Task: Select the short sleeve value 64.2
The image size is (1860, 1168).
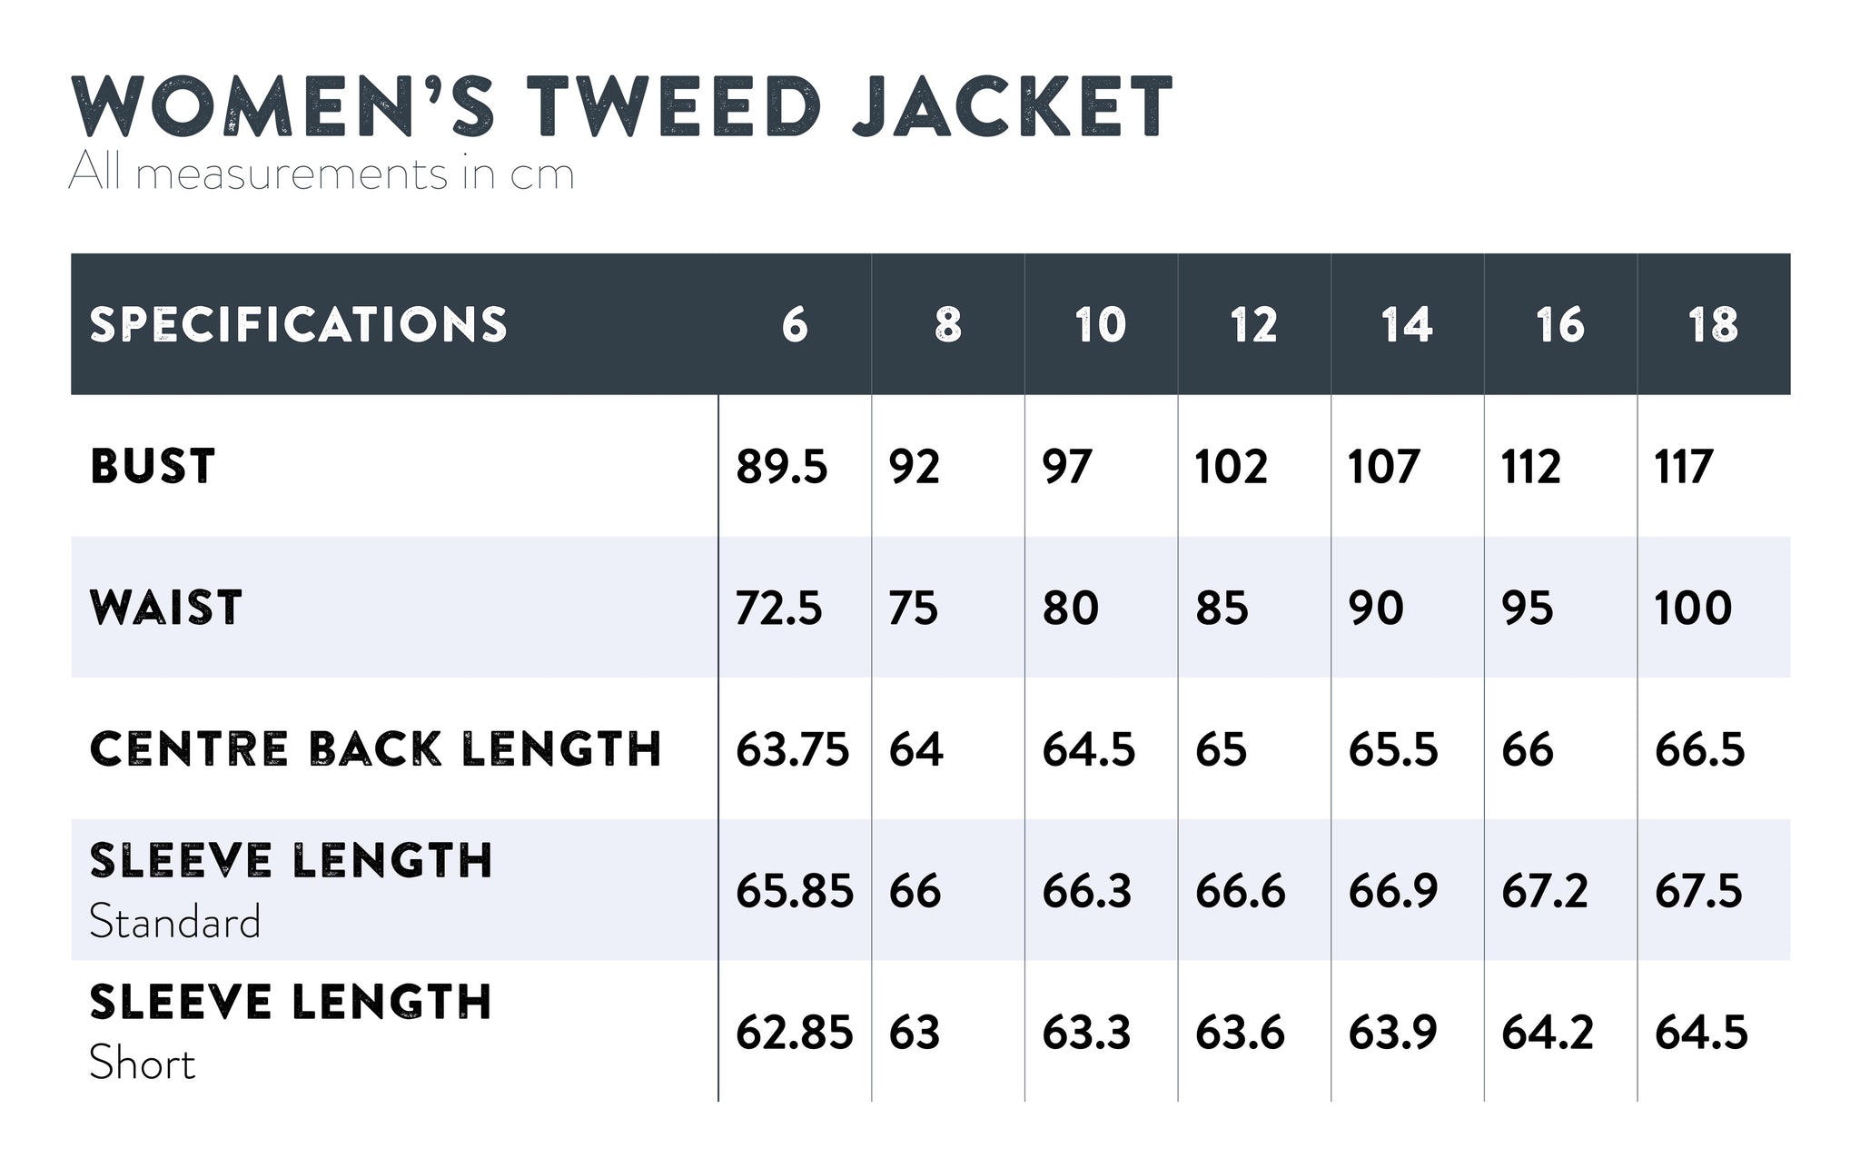Action: coord(1547,1034)
